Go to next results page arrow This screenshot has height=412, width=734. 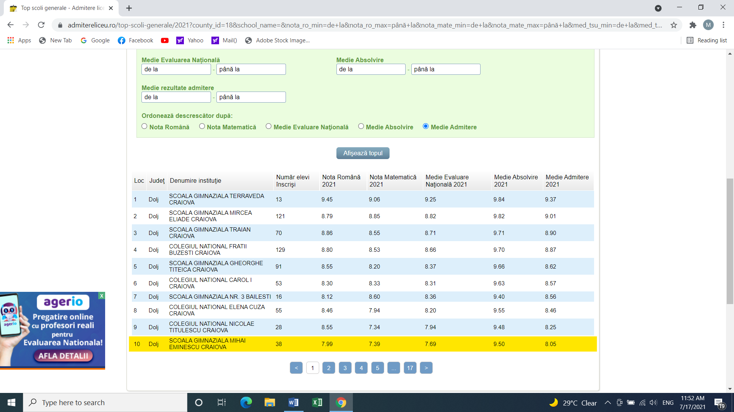point(426,368)
